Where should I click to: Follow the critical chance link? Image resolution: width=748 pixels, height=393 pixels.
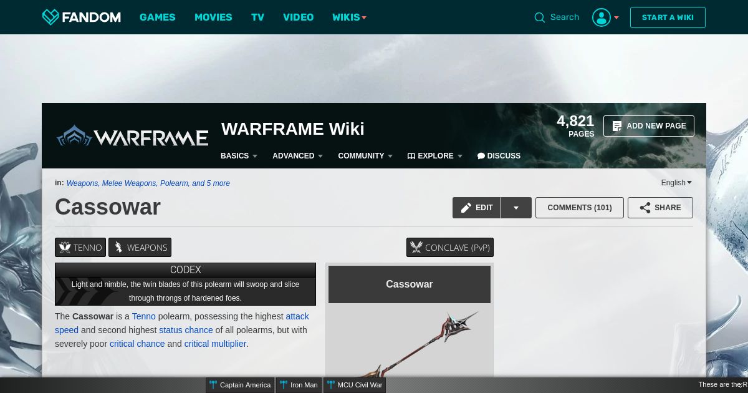pos(137,344)
